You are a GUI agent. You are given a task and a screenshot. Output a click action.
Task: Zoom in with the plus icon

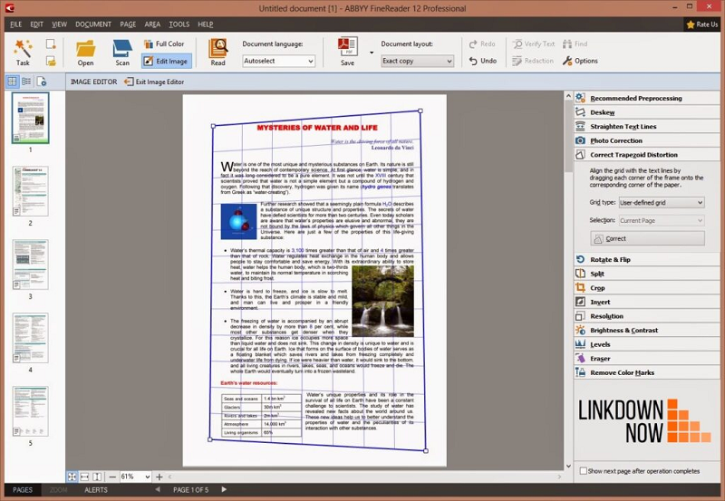[159, 477]
